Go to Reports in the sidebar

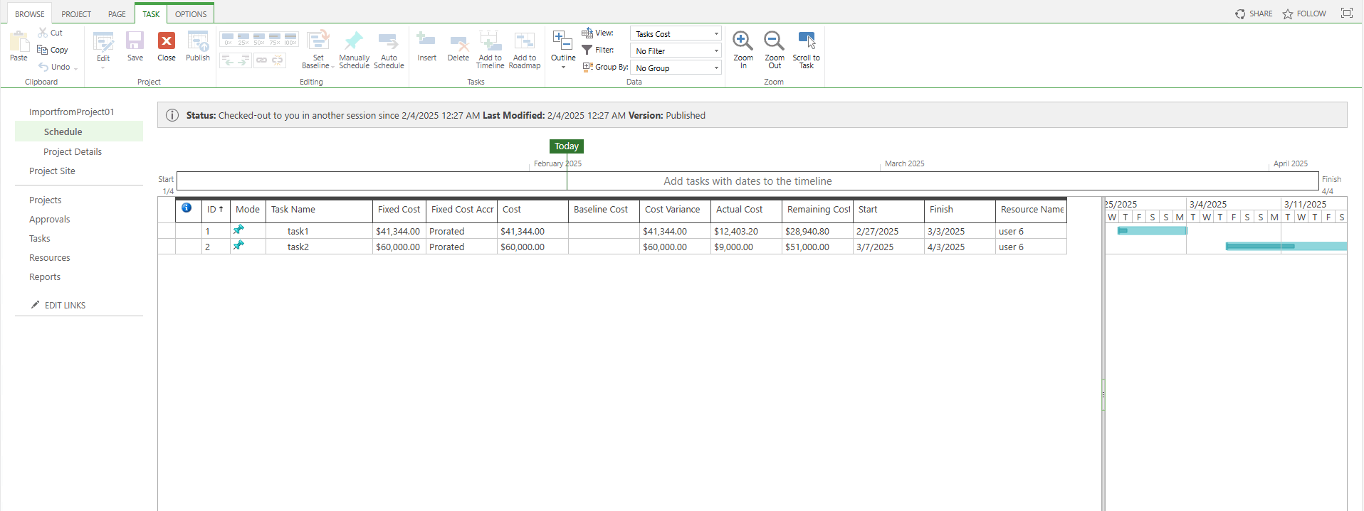44,276
